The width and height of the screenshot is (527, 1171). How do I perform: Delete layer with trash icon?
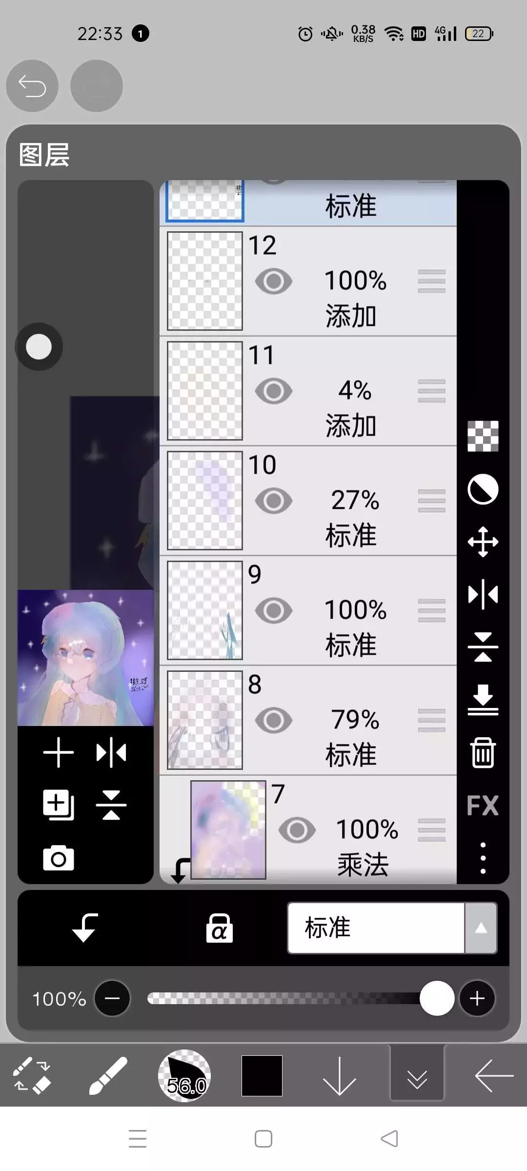(x=483, y=752)
